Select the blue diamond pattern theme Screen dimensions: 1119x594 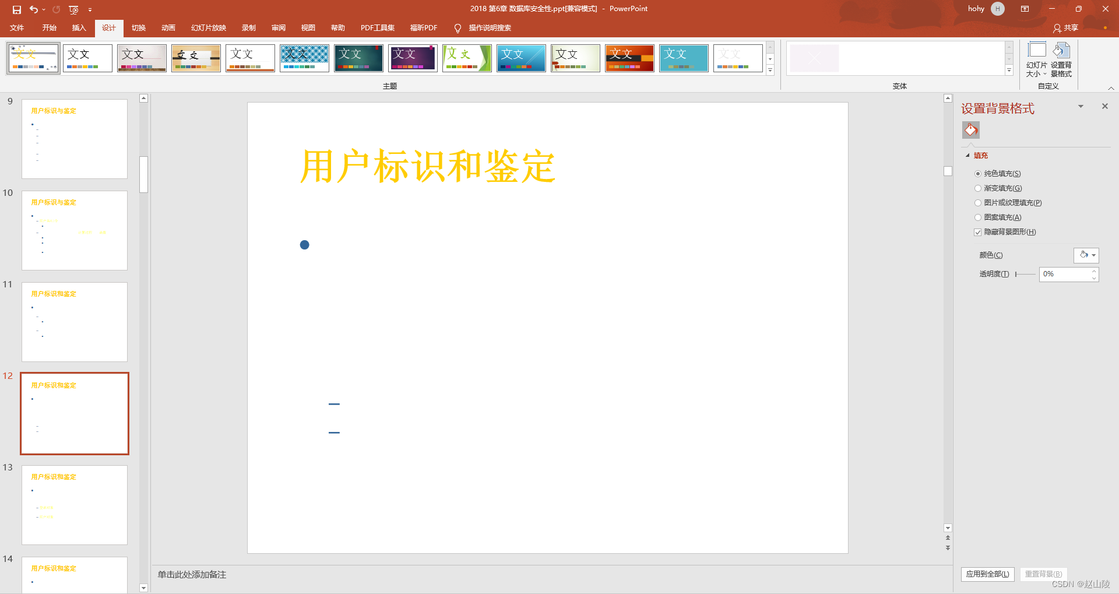[x=304, y=58]
